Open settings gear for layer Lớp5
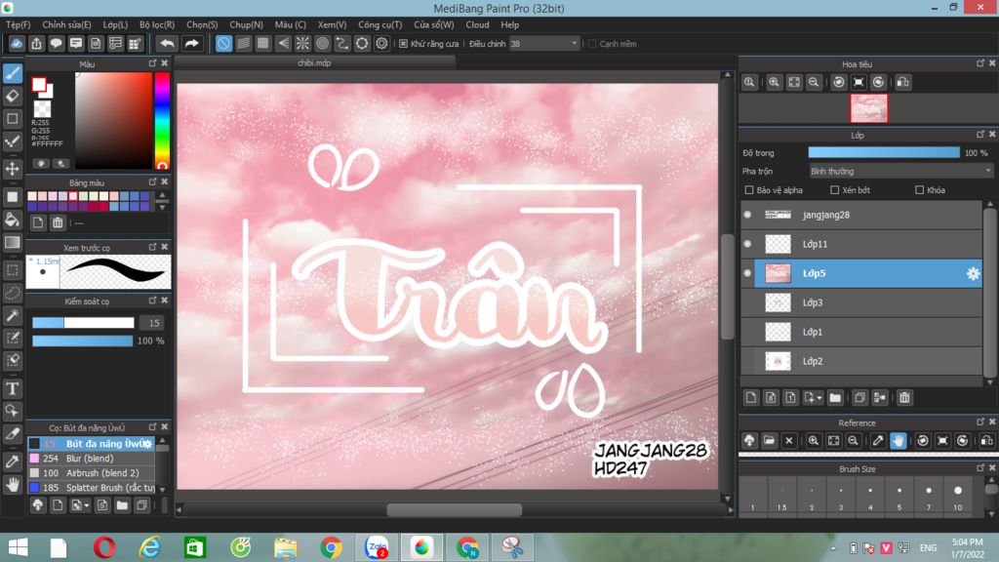Screen dimensions: 999x562 click(973, 273)
